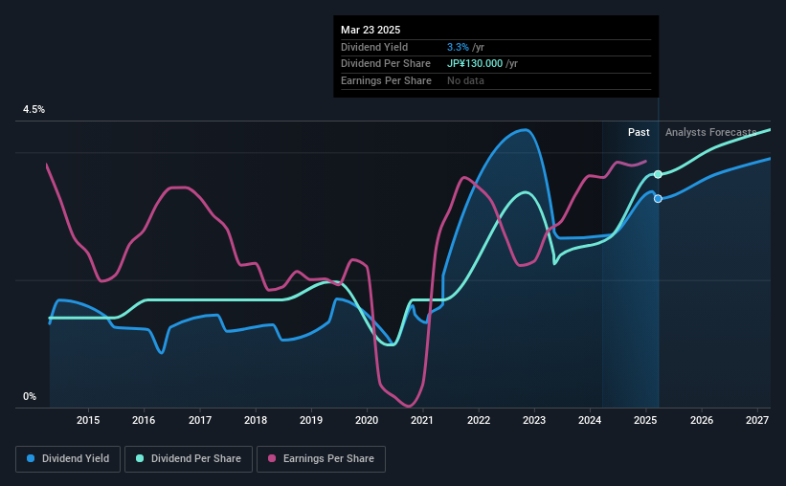Click the 2020 x-axis label
This screenshot has width=786, height=486.
coord(367,420)
